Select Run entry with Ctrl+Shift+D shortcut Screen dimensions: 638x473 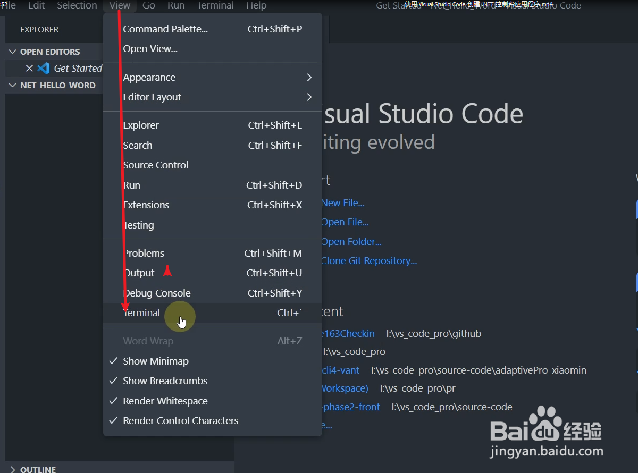pyautogui.click(x=213, y=185)
